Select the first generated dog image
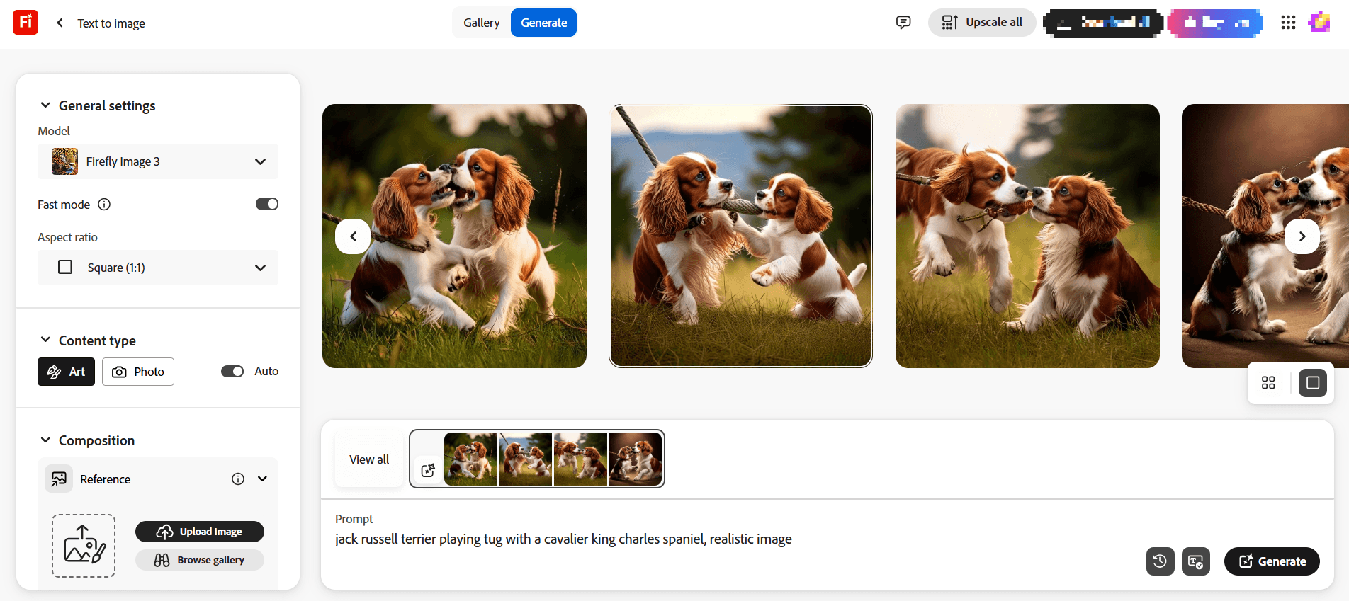Image resolution: width=1349 pixels, height=601 pixels. [x=454, y=236]
